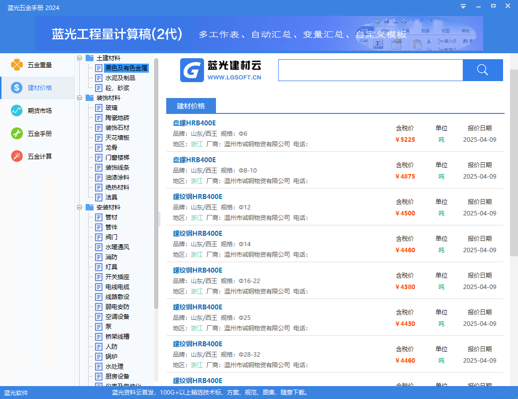Image resolution: width=518 pixels, height=399 pixels.
Task: Select 管件 category
Action: [111, 227]
